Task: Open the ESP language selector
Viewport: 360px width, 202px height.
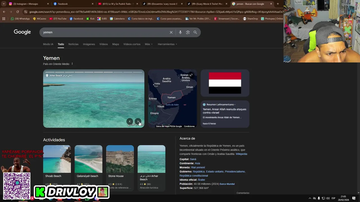Action: point(333,198)
